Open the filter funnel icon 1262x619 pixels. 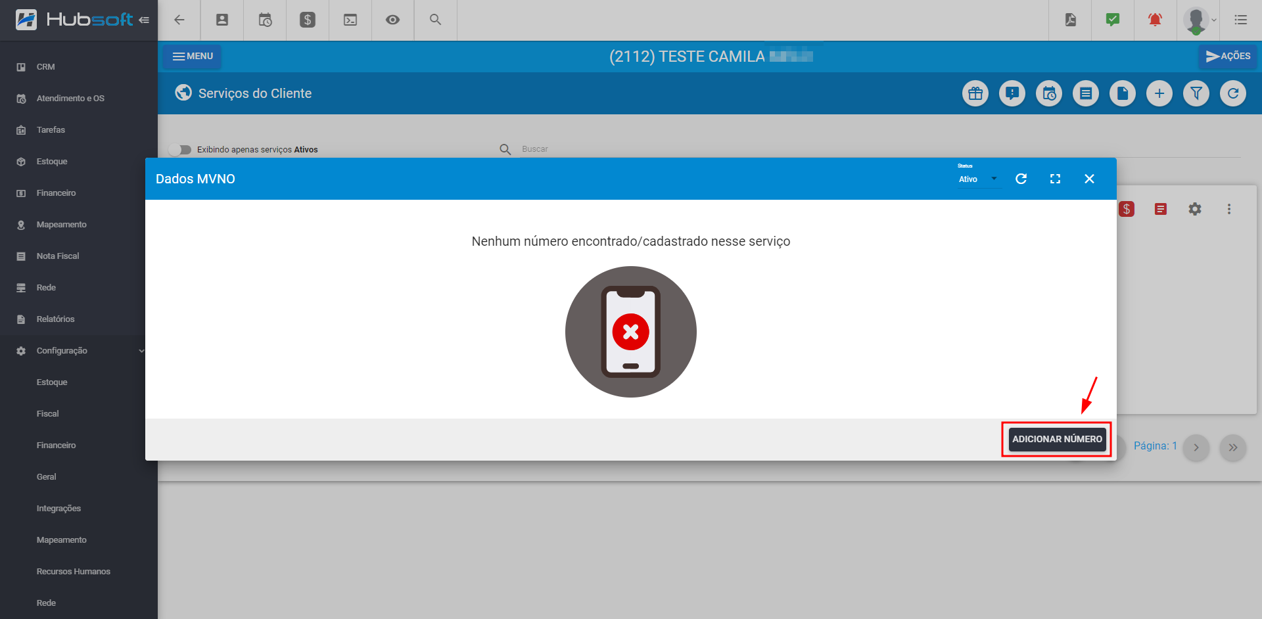1196,93
